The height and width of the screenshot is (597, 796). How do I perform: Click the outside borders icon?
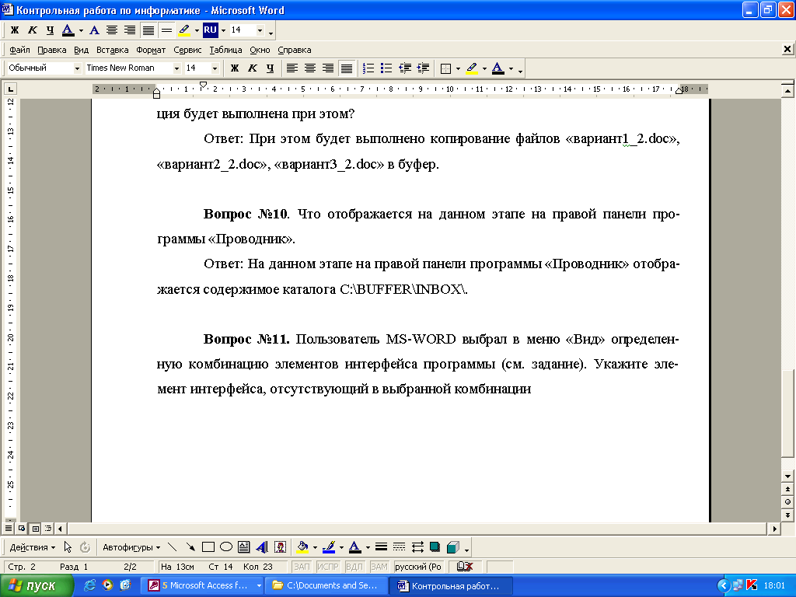[445, 68]
